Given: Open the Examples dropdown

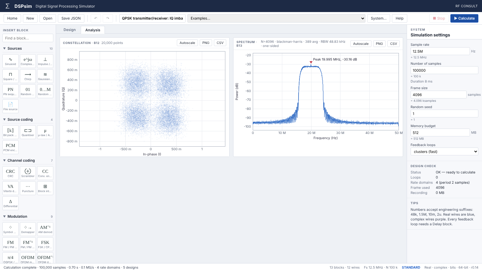Looking at the screenshot, I should point(276,18).
